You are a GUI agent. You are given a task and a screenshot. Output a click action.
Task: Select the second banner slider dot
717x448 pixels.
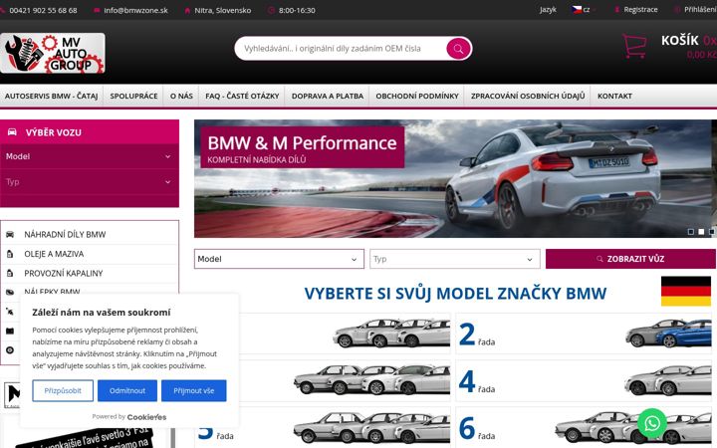(x=701, y=232)
